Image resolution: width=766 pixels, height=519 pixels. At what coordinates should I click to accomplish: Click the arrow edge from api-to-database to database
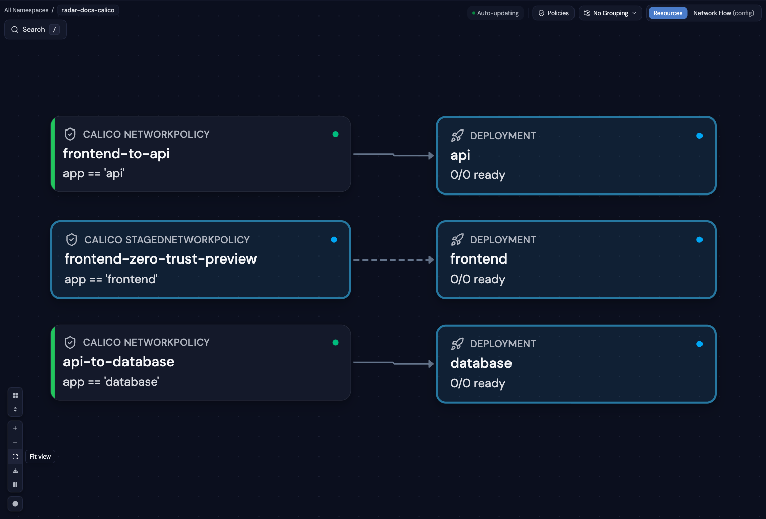click(x=394, y=363)
